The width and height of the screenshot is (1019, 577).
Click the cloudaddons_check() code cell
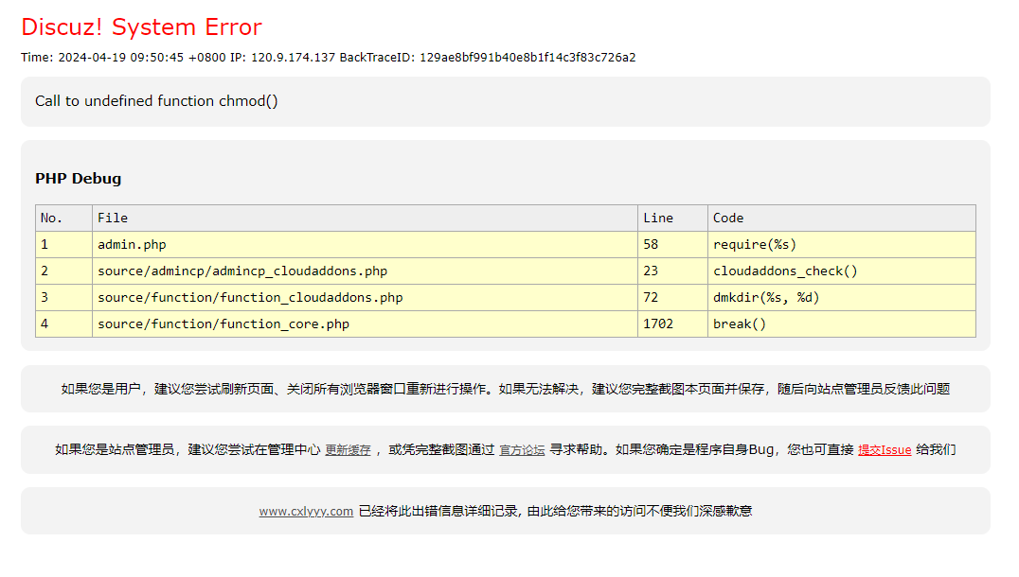coord(785,271)
